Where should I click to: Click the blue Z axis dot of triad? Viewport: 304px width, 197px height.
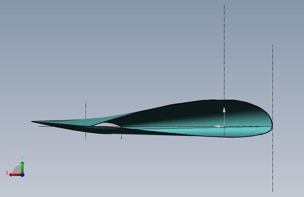pyautogui.click(x=23, y=175)
